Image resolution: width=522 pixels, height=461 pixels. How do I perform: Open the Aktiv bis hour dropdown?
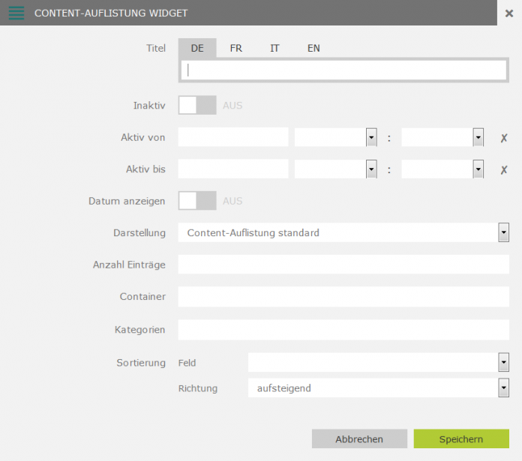[336, 169]
